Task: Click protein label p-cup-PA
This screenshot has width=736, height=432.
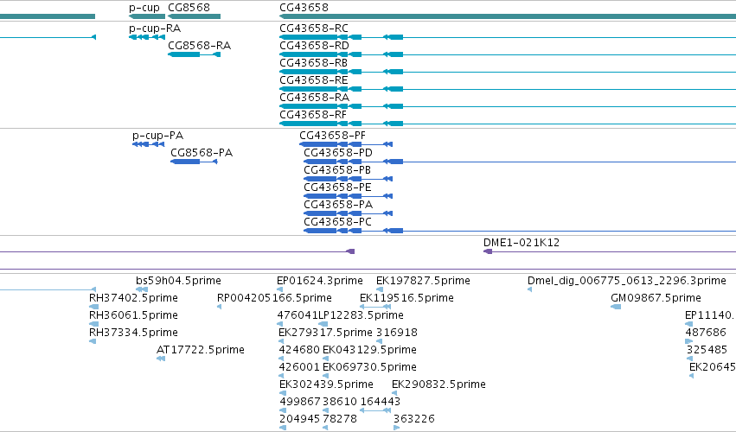Action: [157, 136]
